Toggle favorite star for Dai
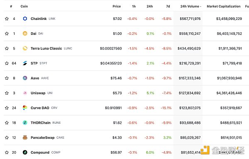 point(7,34)
